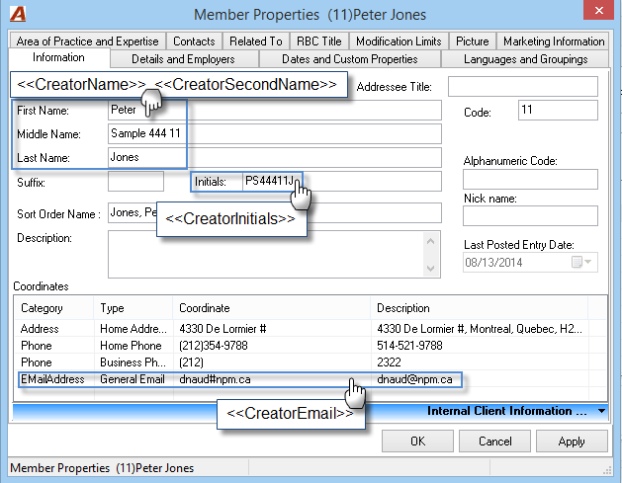This screenshot has height=483, width=622.
Task: Click the status bar text Member Properties
Action: coord(102,468)
